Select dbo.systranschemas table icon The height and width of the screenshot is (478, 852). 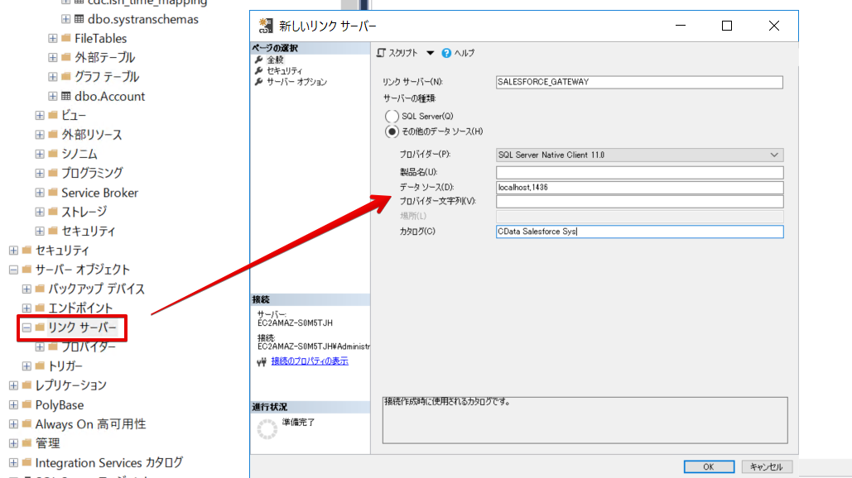(x=79, y=19)
